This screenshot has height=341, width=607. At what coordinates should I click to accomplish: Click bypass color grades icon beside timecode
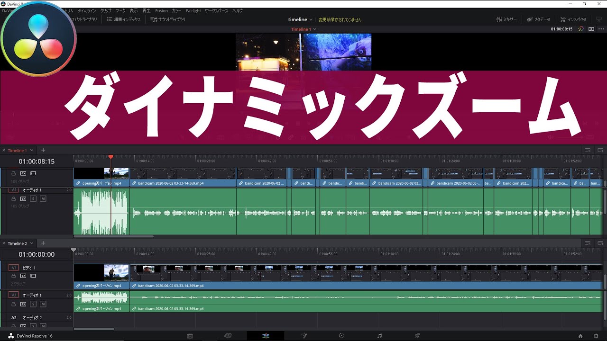tap(581, 29)
